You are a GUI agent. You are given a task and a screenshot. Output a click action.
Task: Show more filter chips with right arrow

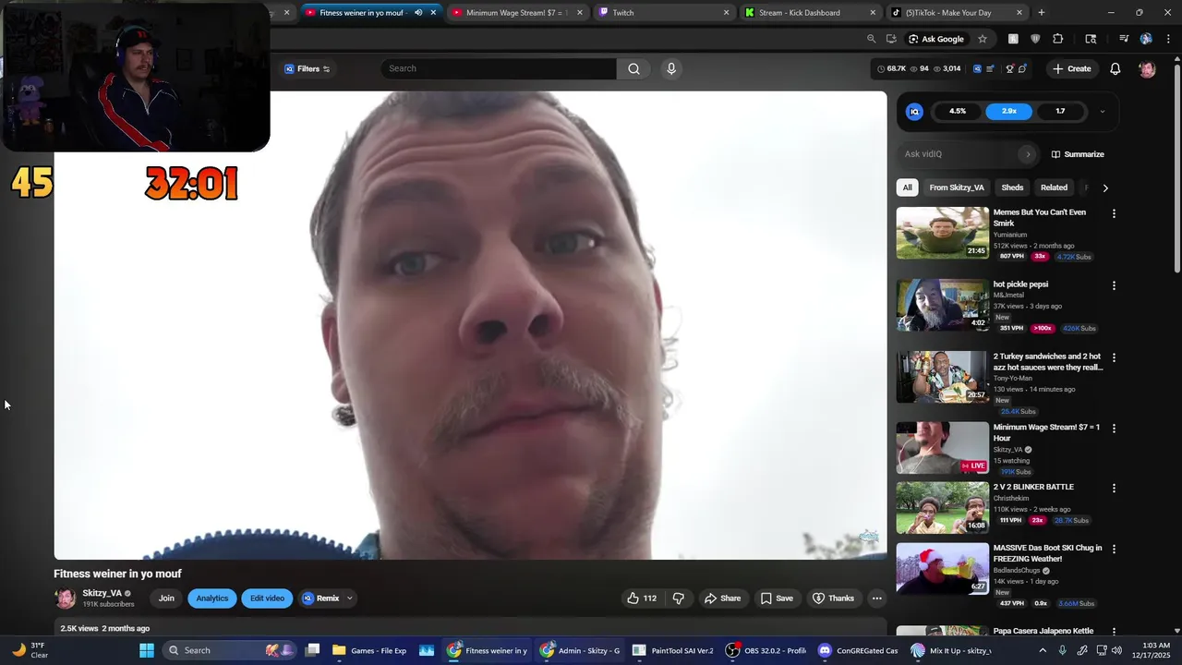coord(1105,188)
